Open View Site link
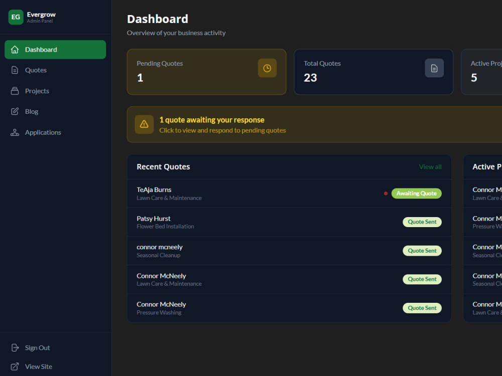This screenshot has height=376, width=502. [55, 366]
